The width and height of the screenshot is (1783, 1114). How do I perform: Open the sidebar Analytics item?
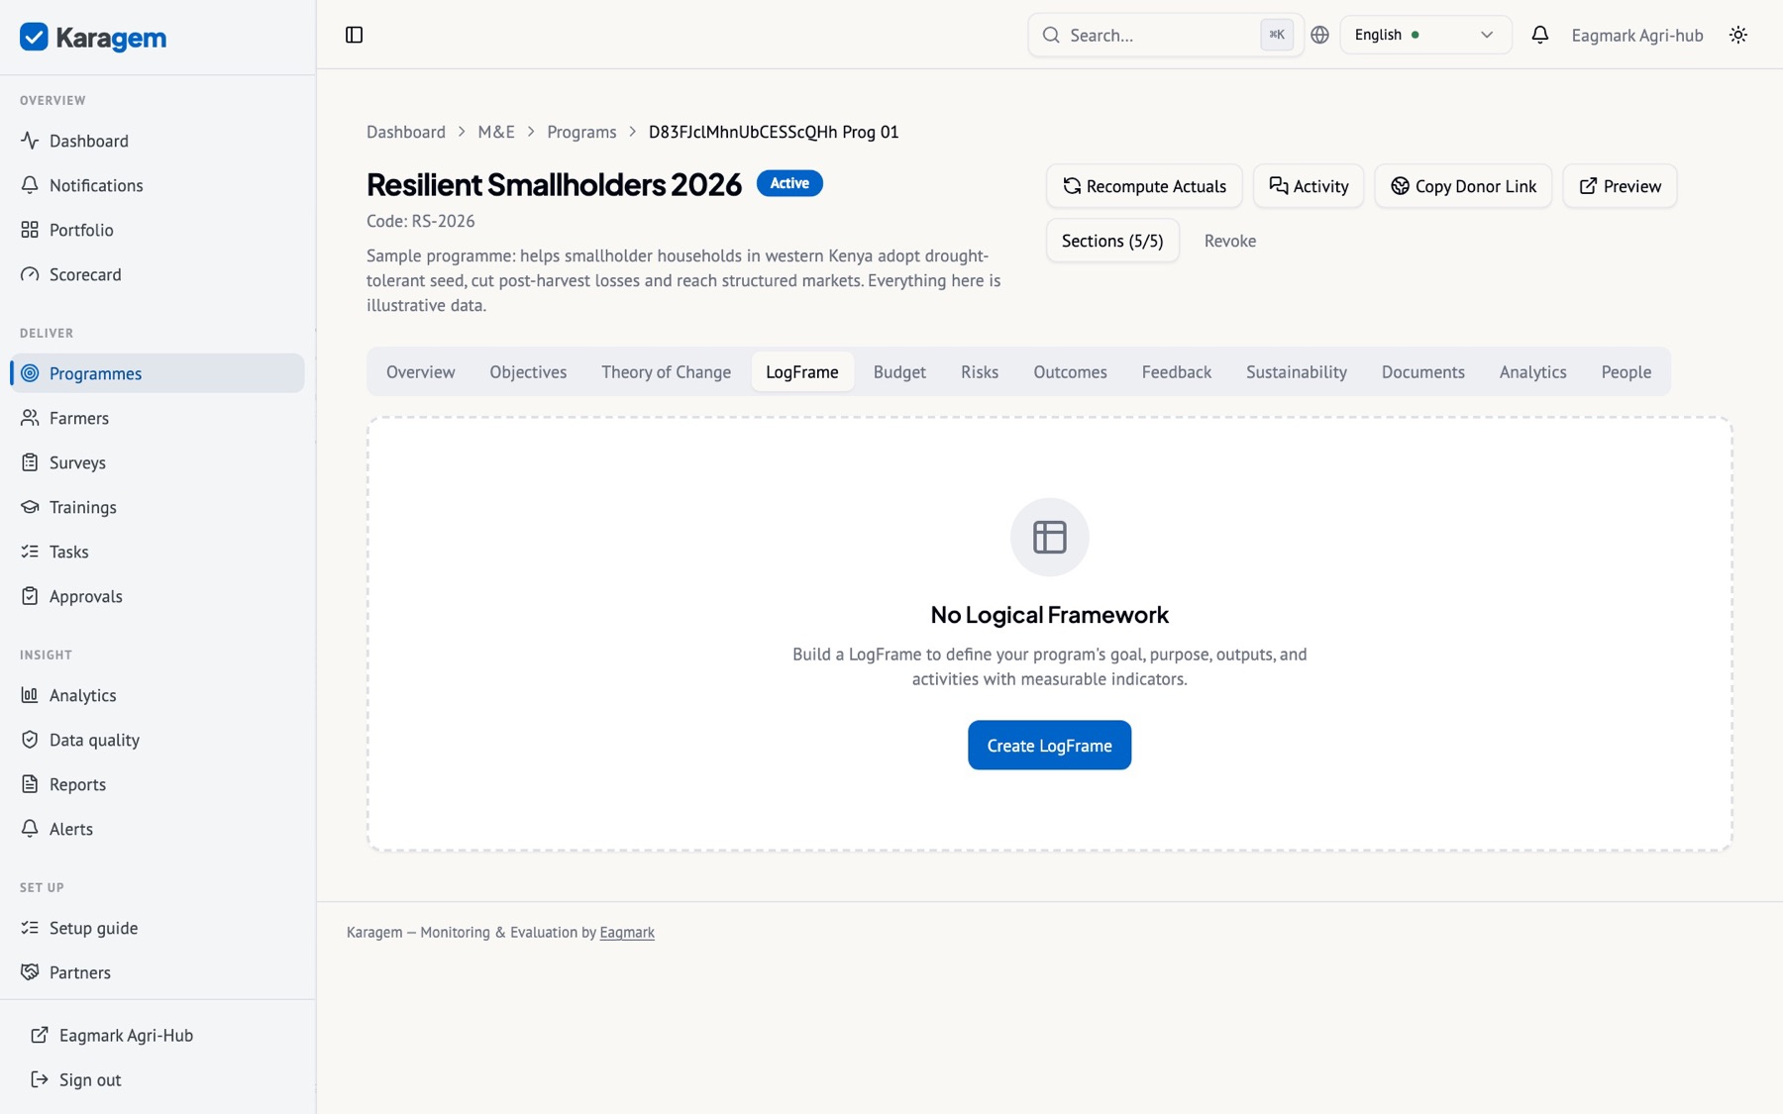pyautogui.click(x=157, y=695)
